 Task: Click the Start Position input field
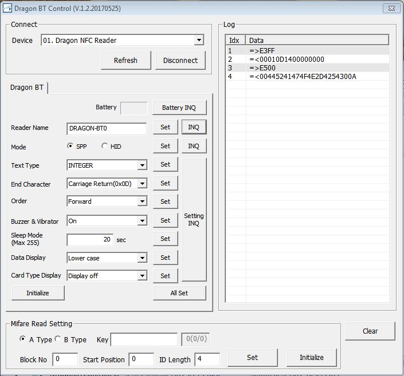coord(142,359)
